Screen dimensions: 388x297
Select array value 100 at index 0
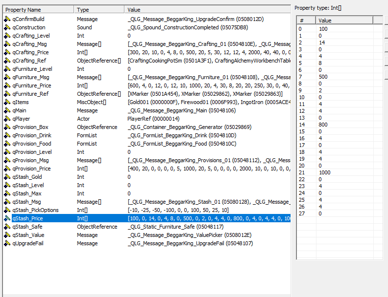pyautogui.click(x=323, y=29)
